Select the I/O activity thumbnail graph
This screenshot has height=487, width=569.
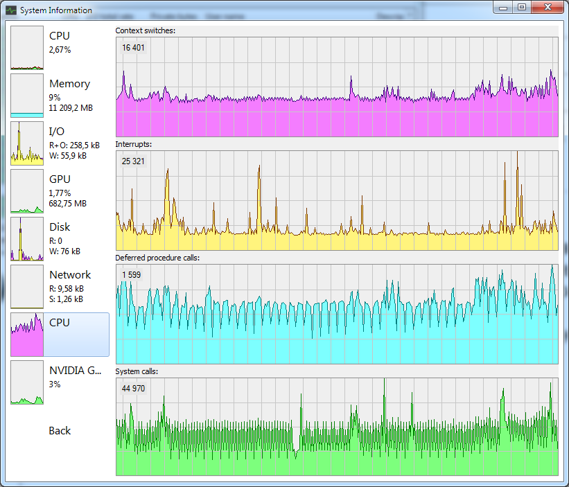tap(27, 143)
